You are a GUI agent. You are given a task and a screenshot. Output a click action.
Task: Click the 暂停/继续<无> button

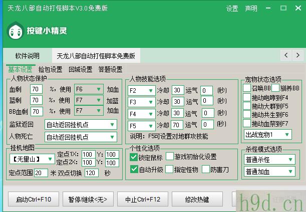[88, 199]
